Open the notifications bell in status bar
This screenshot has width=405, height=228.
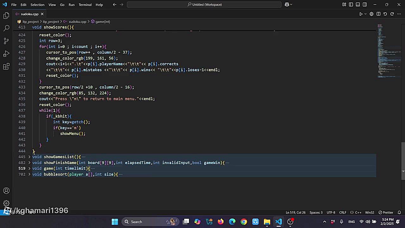click(x=399, y=212)
